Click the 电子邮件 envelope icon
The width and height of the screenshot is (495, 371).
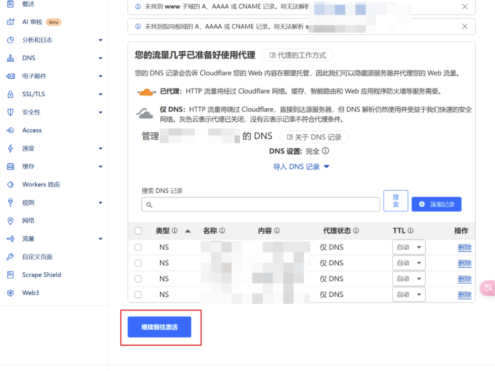pyautogui.click(x=10, y=76)
